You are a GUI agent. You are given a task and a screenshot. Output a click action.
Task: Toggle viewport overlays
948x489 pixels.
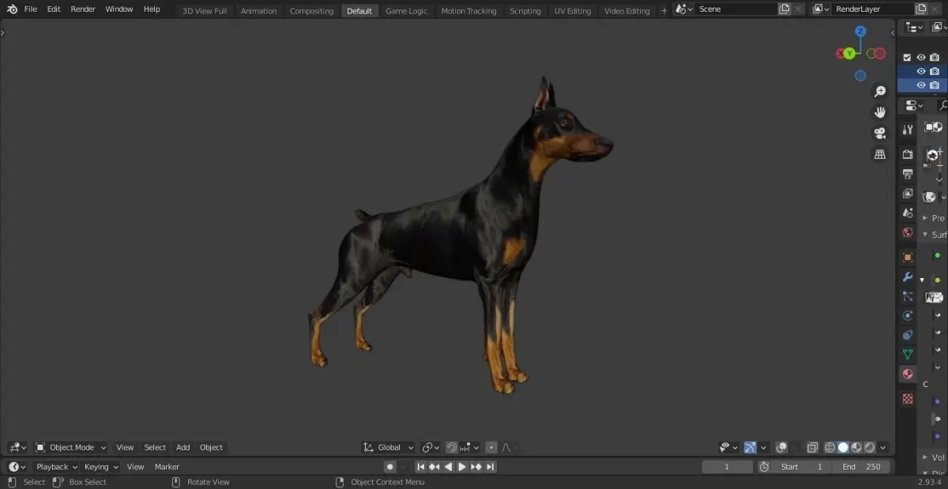pyautogui.click(x=781, y=447)
